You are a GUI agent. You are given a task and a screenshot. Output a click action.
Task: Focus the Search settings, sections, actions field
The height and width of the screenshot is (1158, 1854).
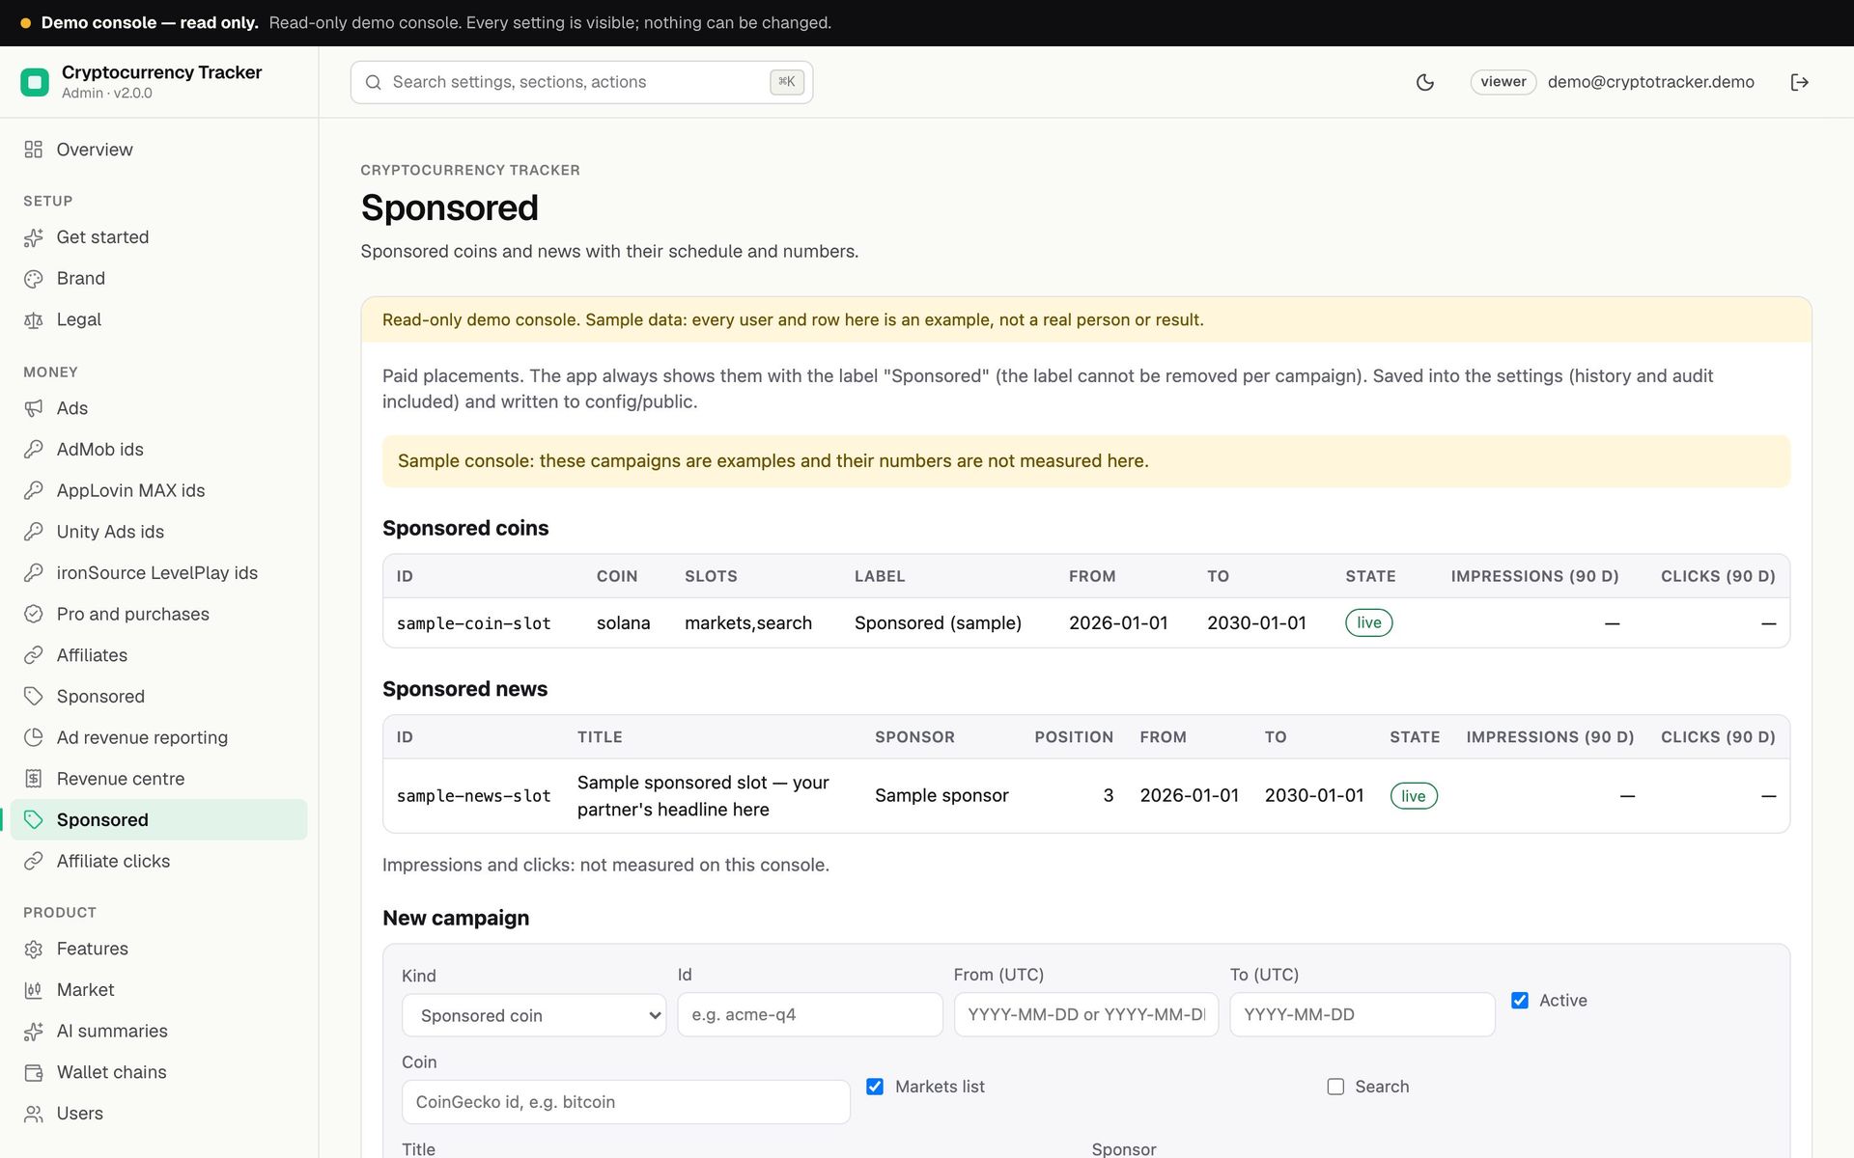pyautogui.click(x=581, y=82)
